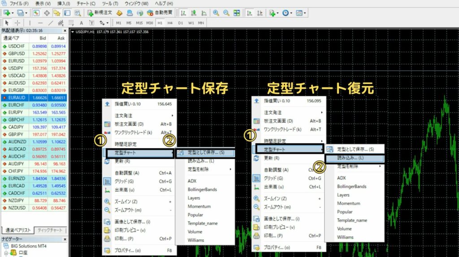Screen dimensions: 459x257
Task: Collapse the 口座 tree node
Action: pos(6,253)
